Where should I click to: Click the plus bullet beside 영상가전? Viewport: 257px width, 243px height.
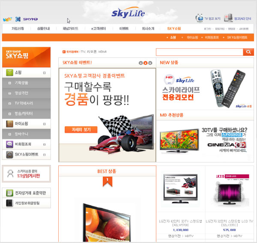(x=10, y=93)
